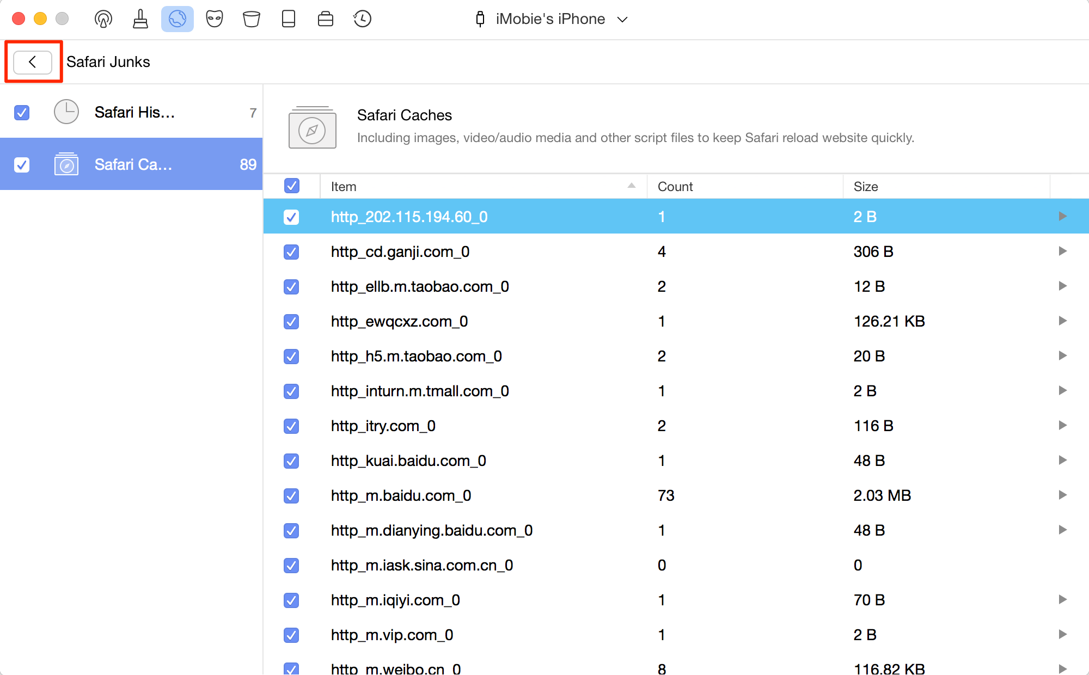Uncheck http_h5.m.taobao.com_0 checkbox
Image resolution: width=1089 pixels, height=675 pixels.
click(x=291, y=357)
